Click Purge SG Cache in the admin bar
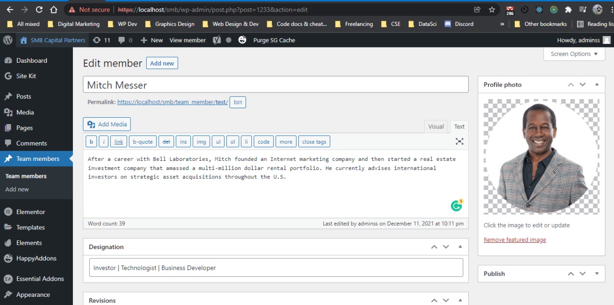The height and width of the screenshot is (305, 614). pos(274,40)
